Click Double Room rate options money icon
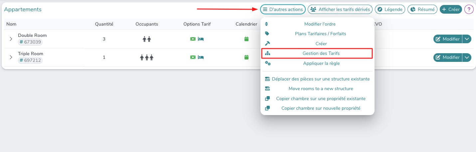Screen dimensions: 476x152 (193, 39)
